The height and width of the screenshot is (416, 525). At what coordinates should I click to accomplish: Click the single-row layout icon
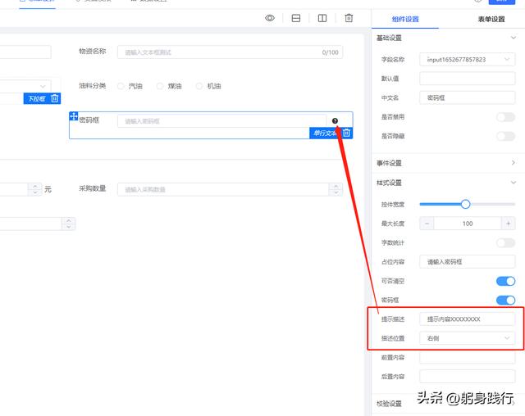tap(296, 18)
